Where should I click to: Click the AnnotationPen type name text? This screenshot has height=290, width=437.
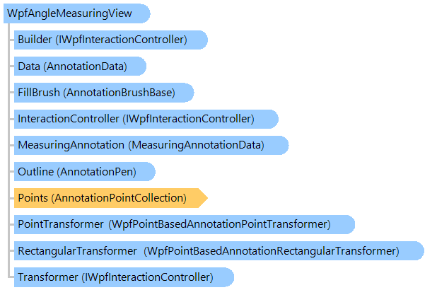96,172
